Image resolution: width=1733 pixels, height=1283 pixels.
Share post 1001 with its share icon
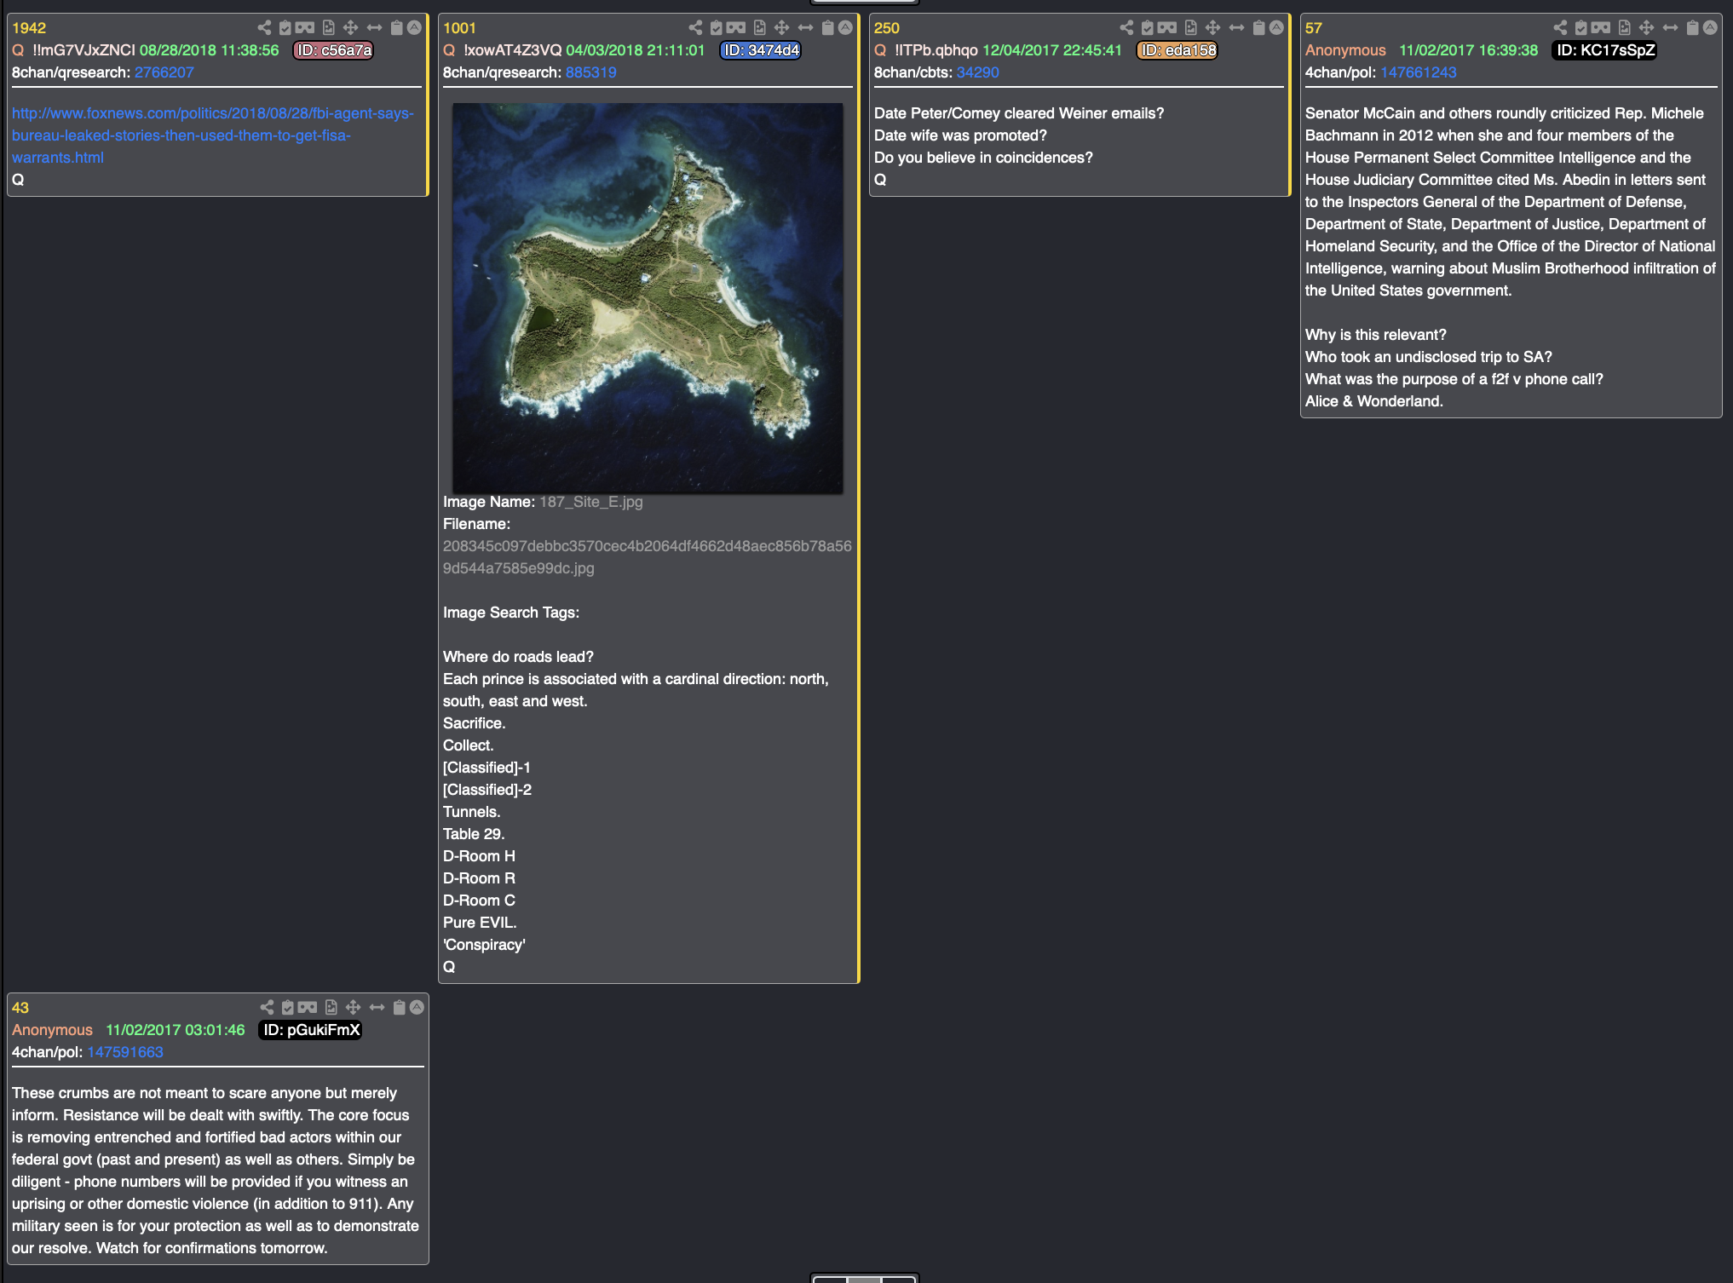[x=696, y=27]
